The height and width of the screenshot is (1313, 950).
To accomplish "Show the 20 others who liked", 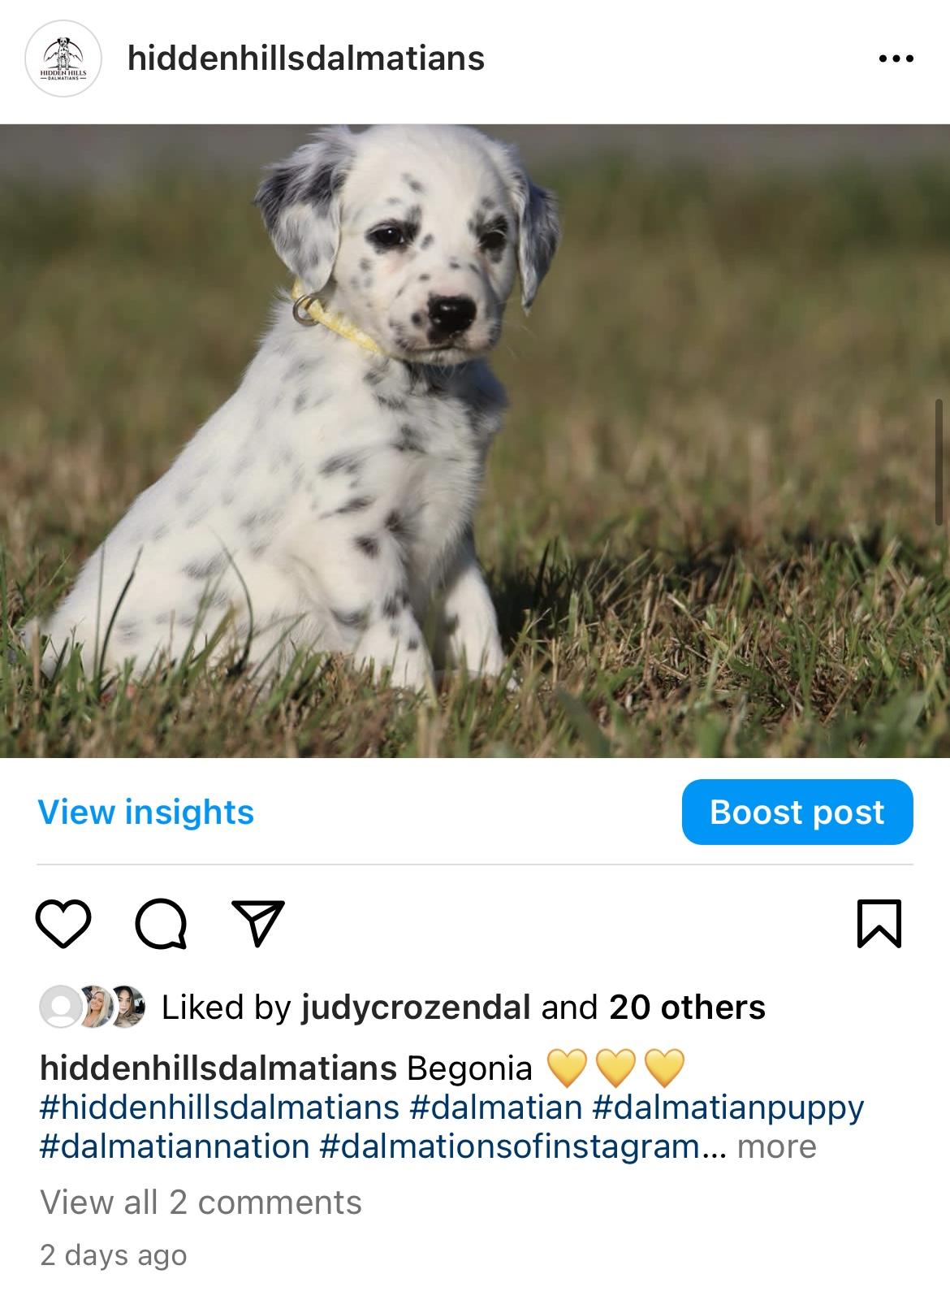I will click(x=687, y=1007).
